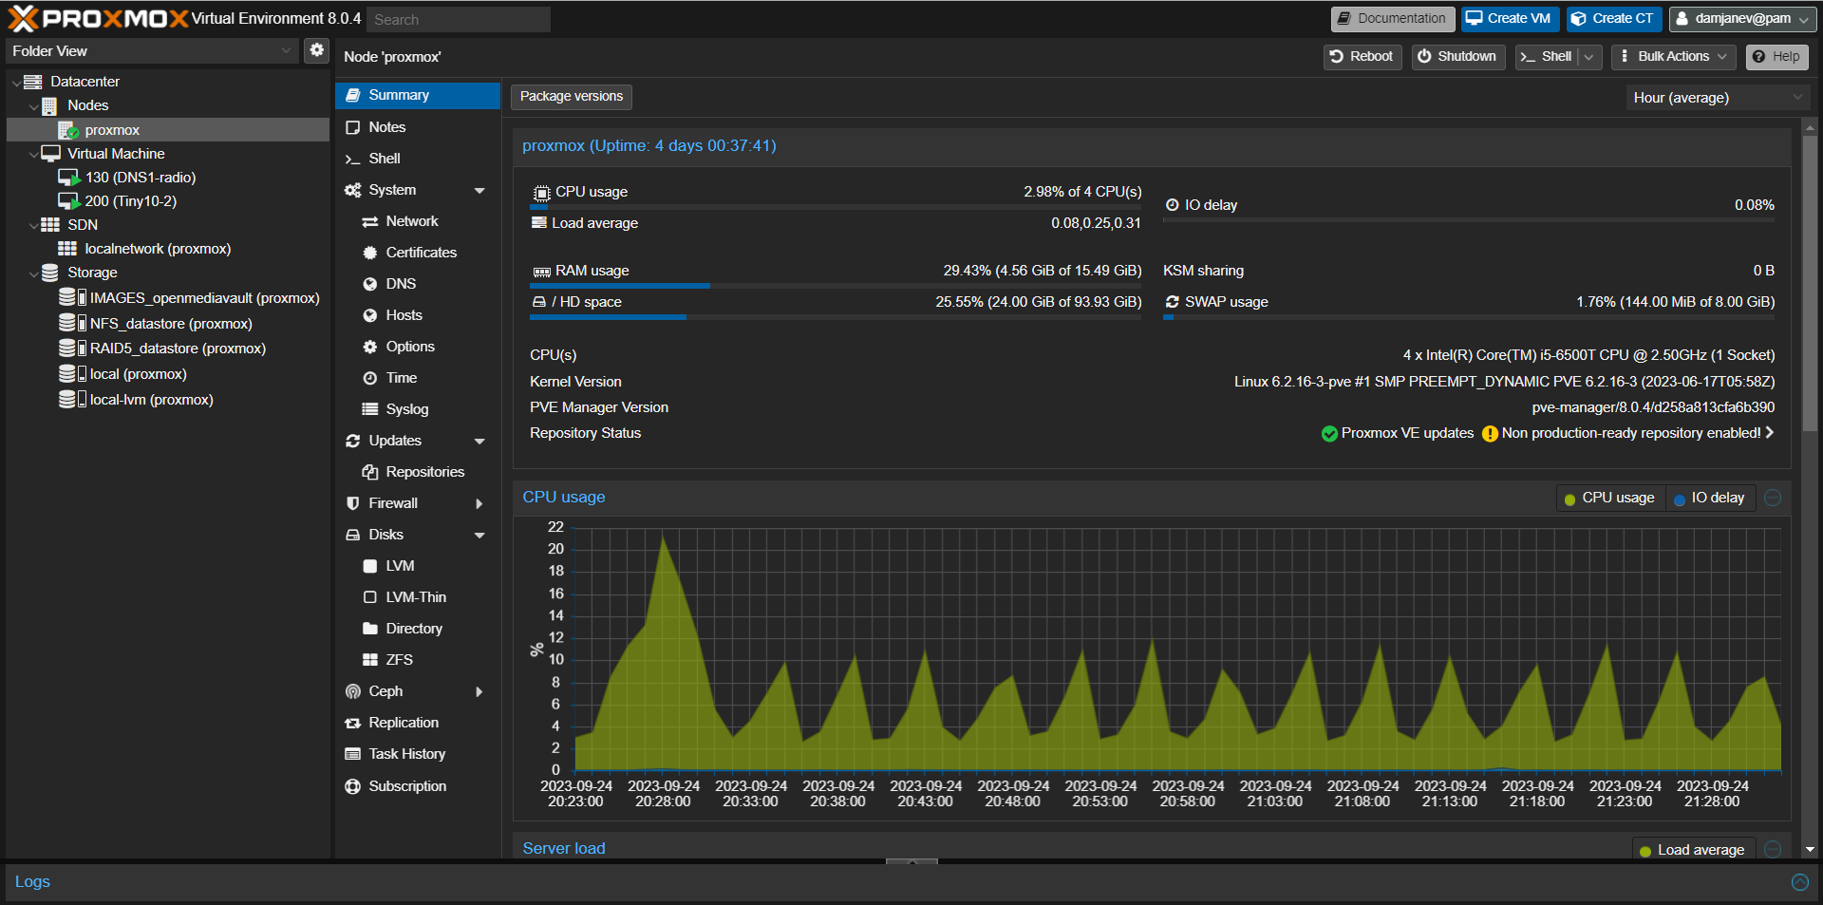Screen dimensions: 1823x905
Task: Click the Notes icon in node menu
Action: point(353,127)
